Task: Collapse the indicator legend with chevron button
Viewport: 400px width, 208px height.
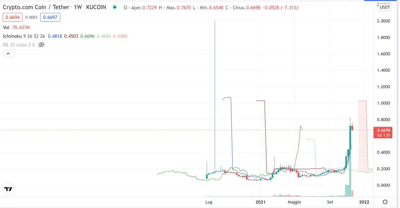Action: click(x=8, y=53)
